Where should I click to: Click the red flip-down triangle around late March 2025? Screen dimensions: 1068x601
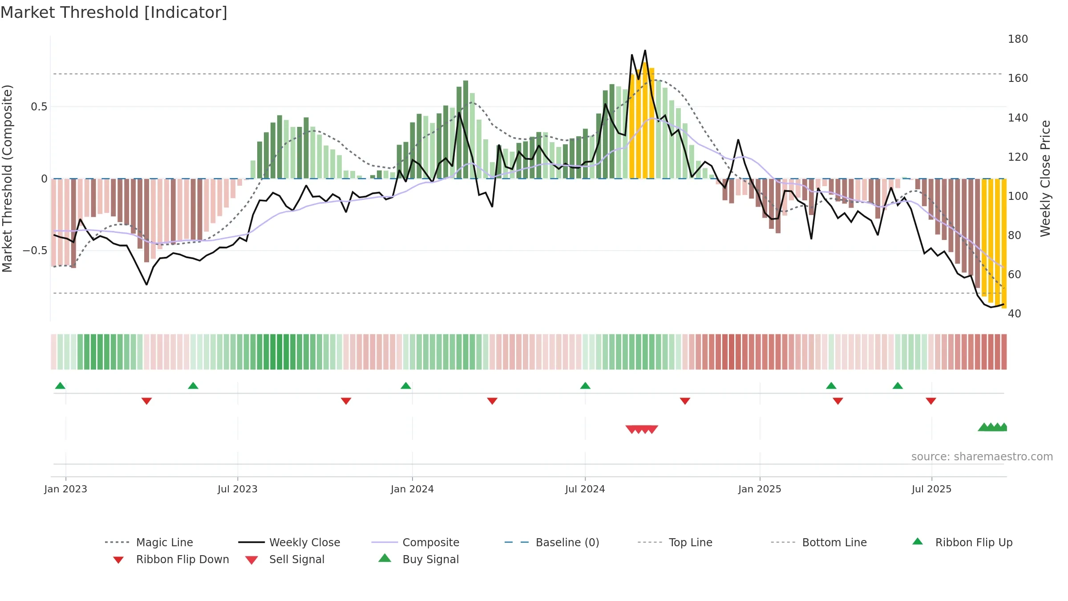pos(838,401)
